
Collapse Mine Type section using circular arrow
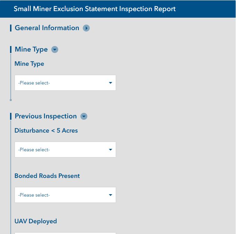55,49
